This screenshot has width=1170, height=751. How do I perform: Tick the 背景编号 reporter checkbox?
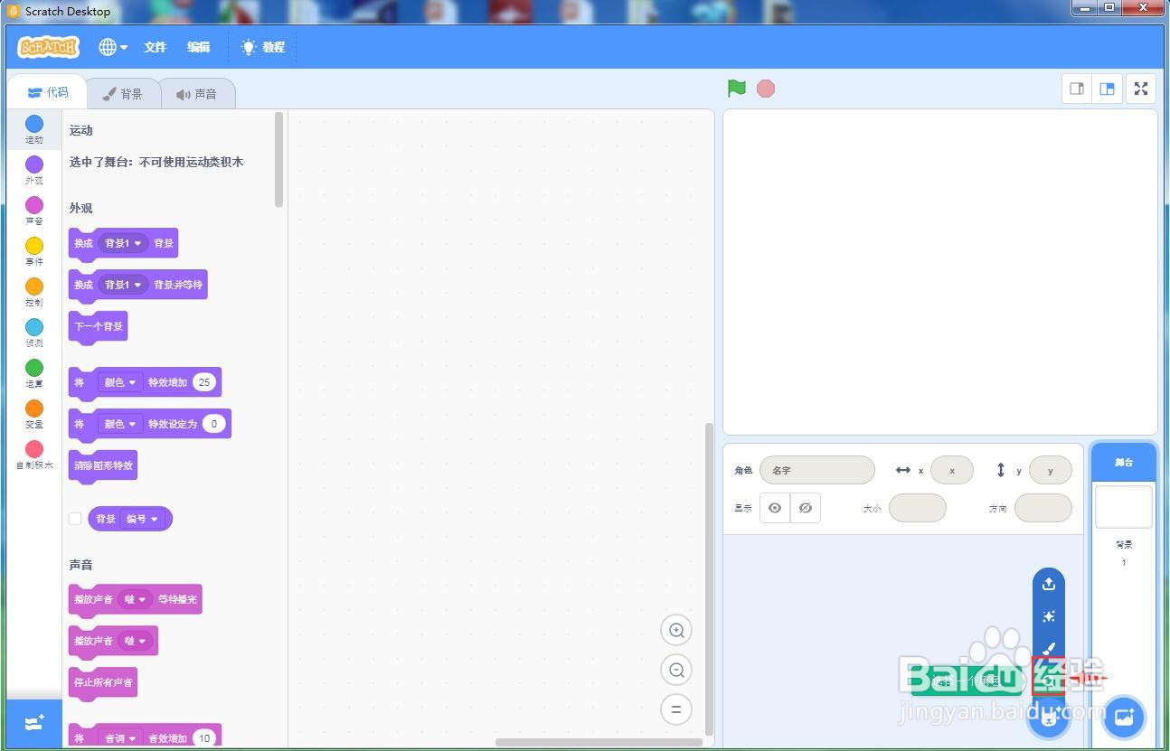coord(75,519)
